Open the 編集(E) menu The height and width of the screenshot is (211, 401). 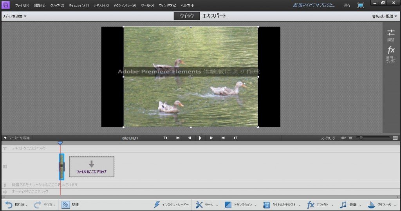[x=40, y=5]
